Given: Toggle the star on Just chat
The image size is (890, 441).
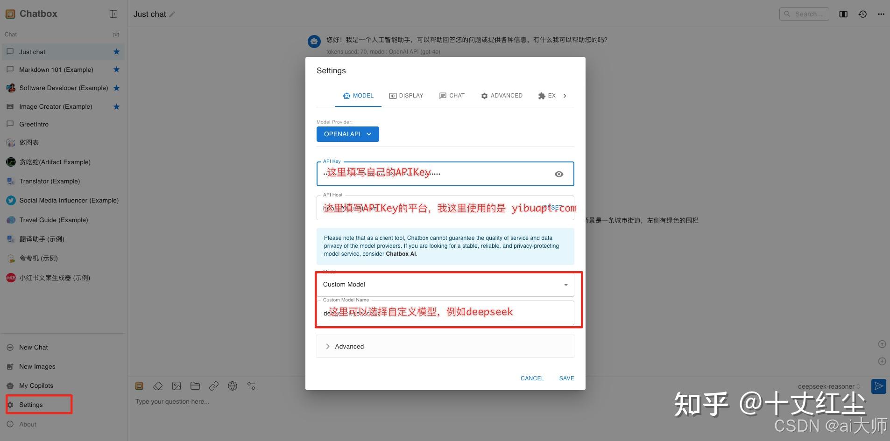Looking at the screenshot, I should tap(117, 52).
